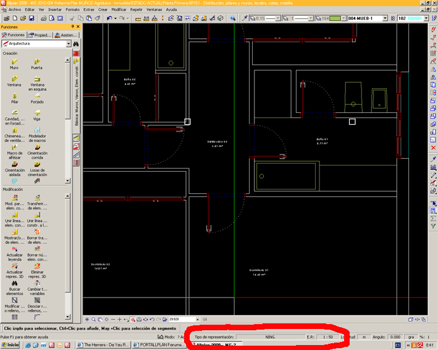
Task: Click Actualizar repres. 3D tool
Action: click(x=15, y=271)
